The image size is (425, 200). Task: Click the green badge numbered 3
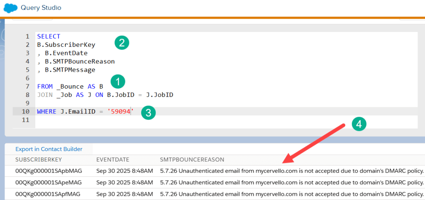tap(148, 113)
